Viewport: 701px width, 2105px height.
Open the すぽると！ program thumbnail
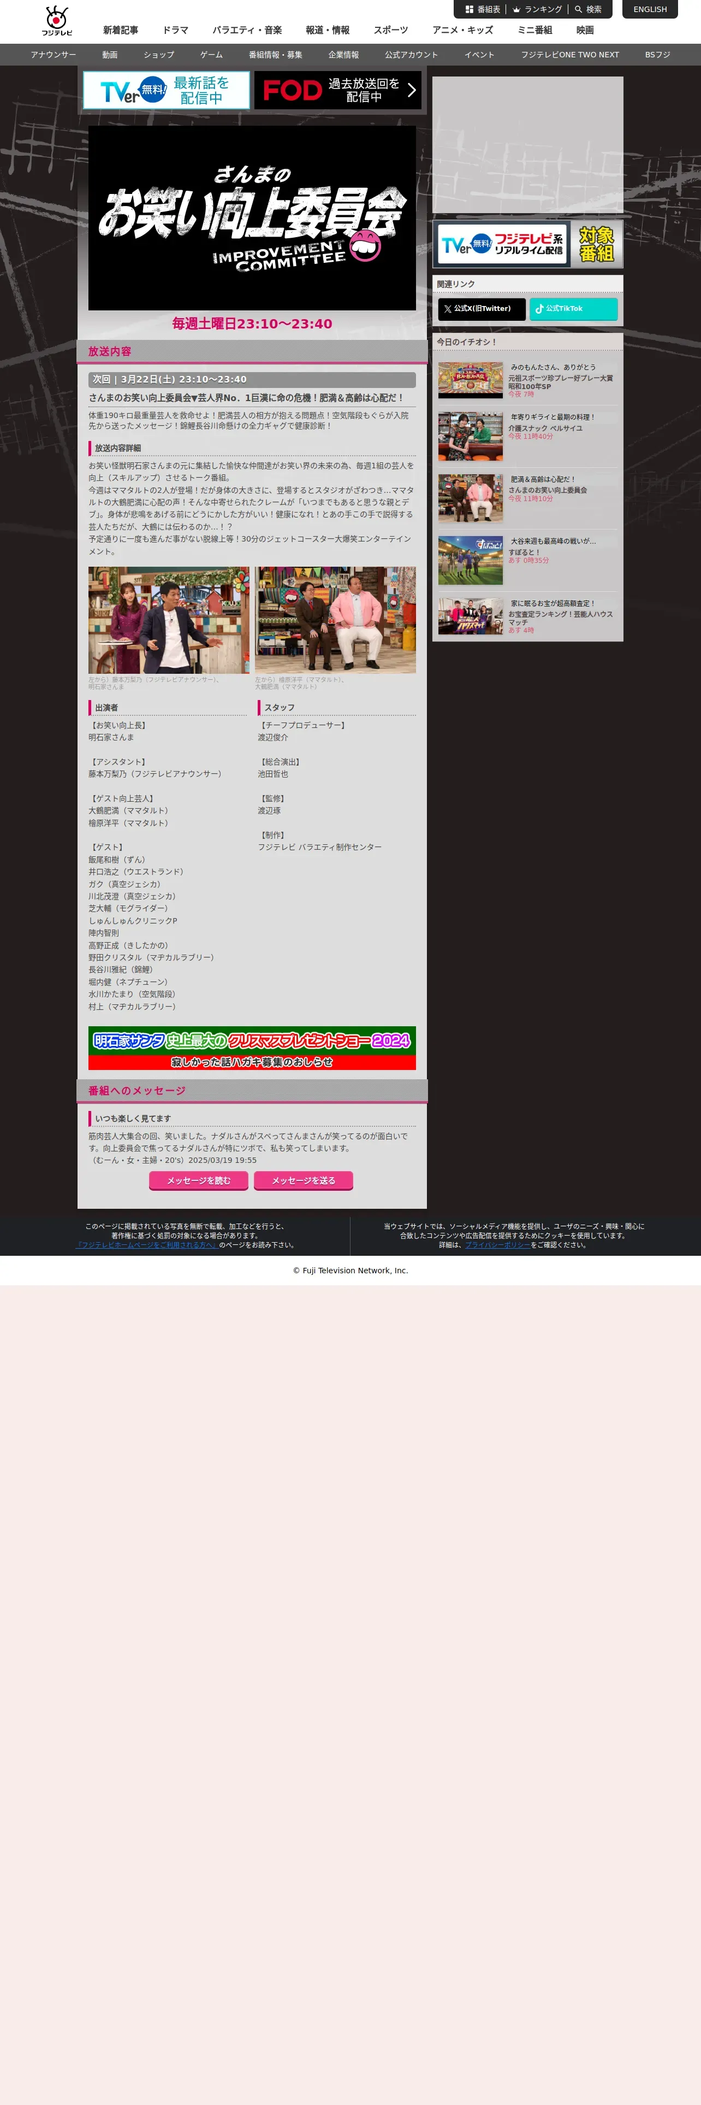(471, 561)
